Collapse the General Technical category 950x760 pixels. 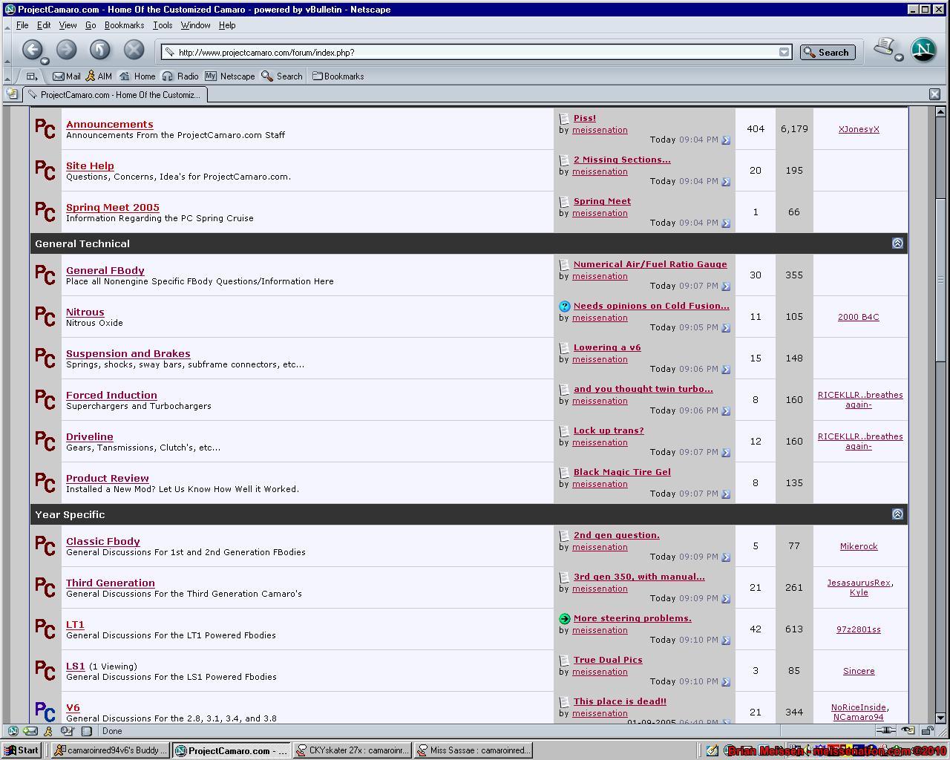click(897, 243)
